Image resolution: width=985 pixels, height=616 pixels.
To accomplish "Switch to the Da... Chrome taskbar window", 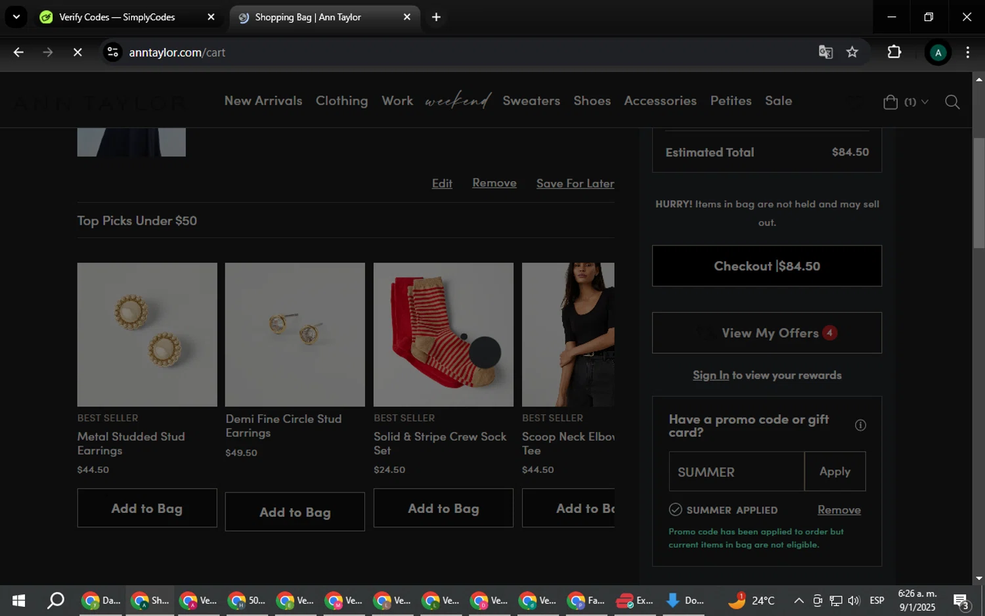I will tap(102, 600).
